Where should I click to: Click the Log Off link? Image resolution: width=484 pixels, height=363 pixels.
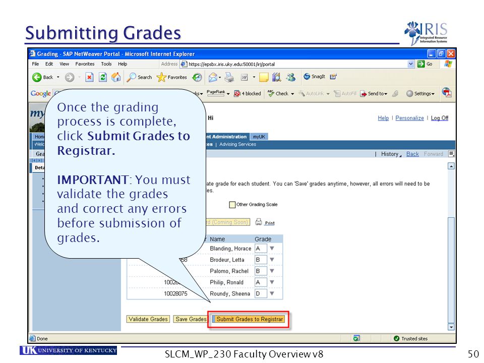pos(440,118)
